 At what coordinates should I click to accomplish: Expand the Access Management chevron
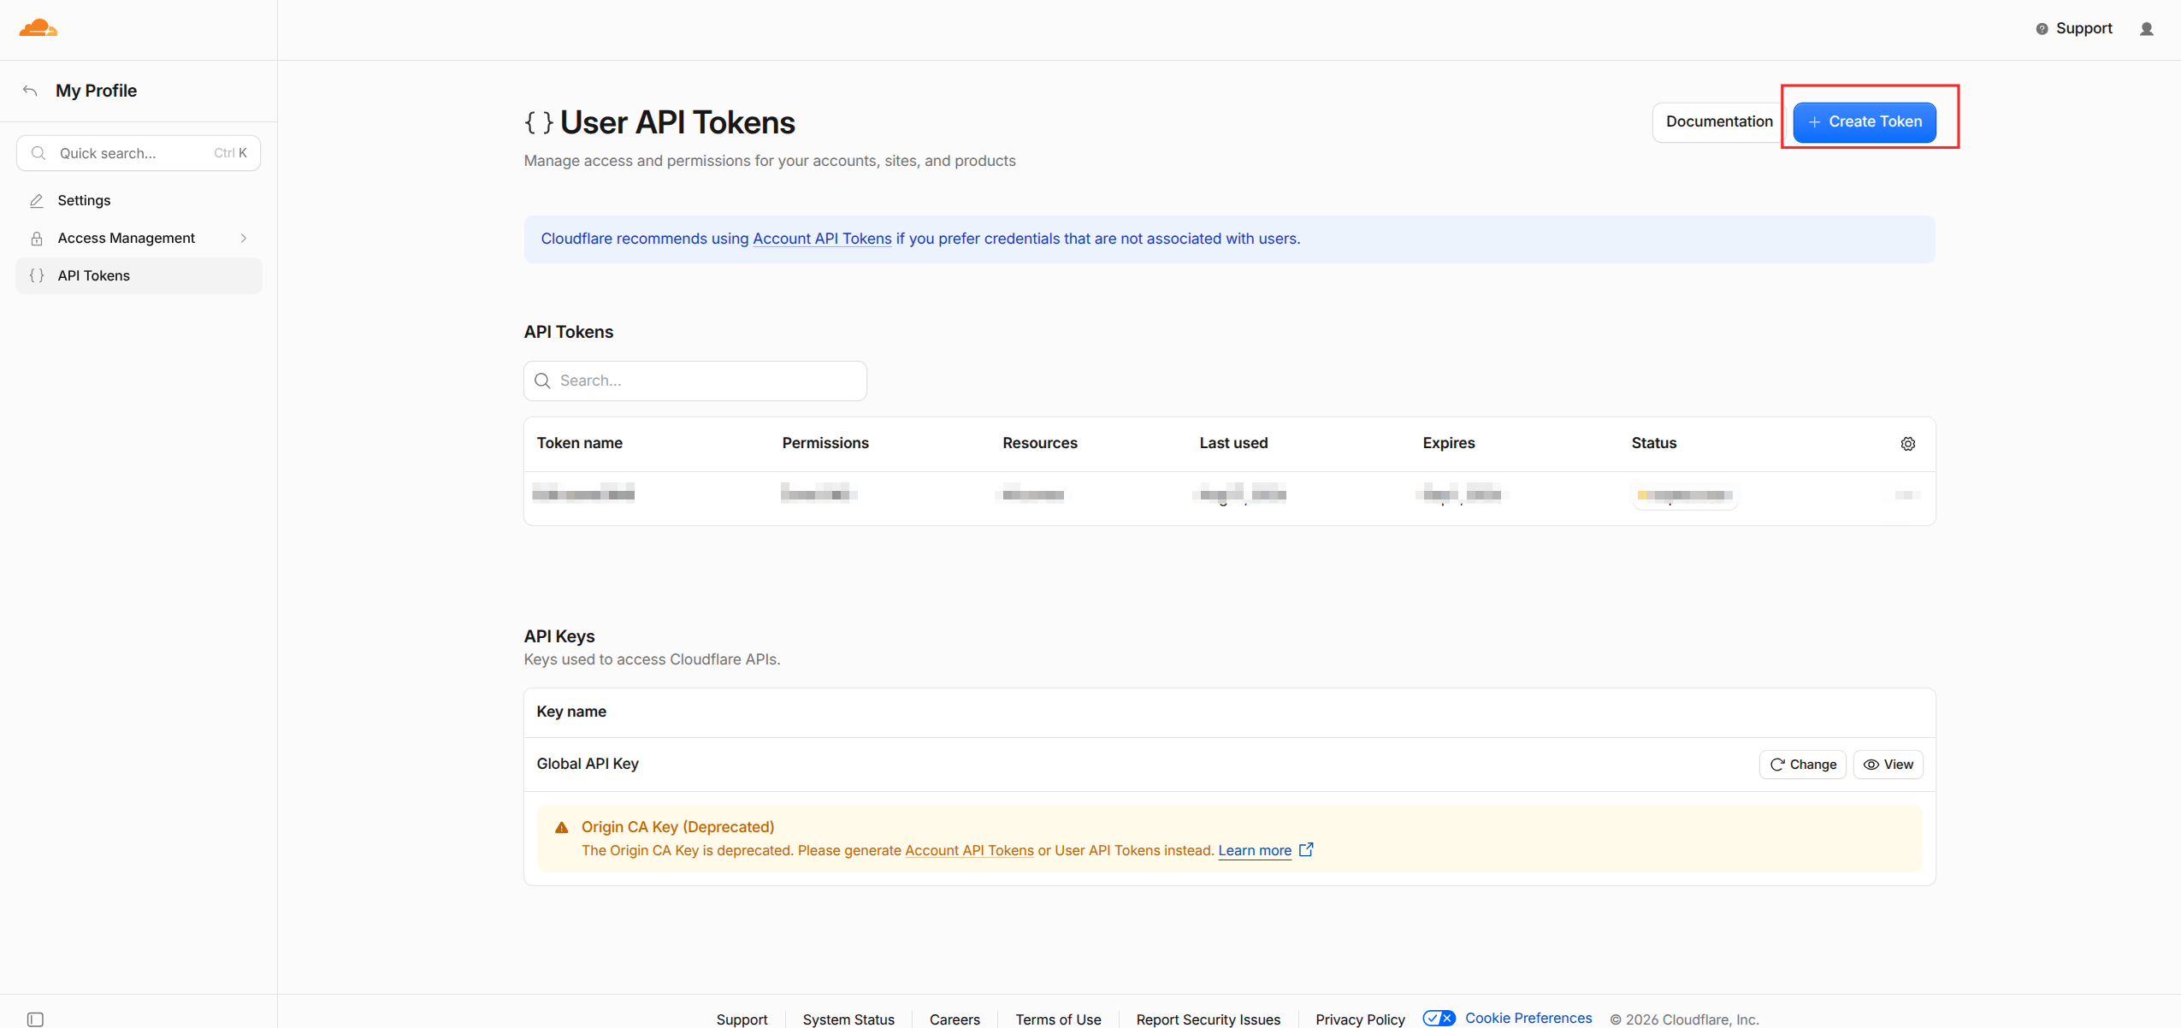[x=244, y=239]
